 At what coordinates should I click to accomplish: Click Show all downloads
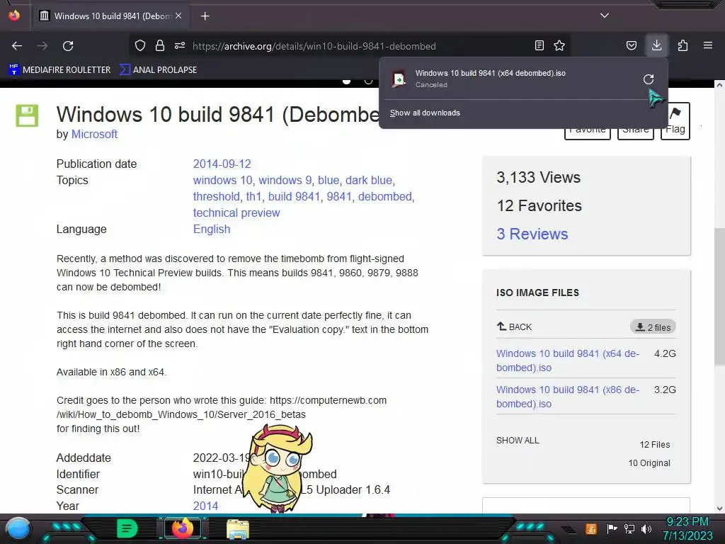click(x=425, y=113)
